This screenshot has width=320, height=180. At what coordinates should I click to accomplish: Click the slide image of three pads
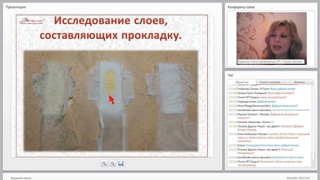111,101
